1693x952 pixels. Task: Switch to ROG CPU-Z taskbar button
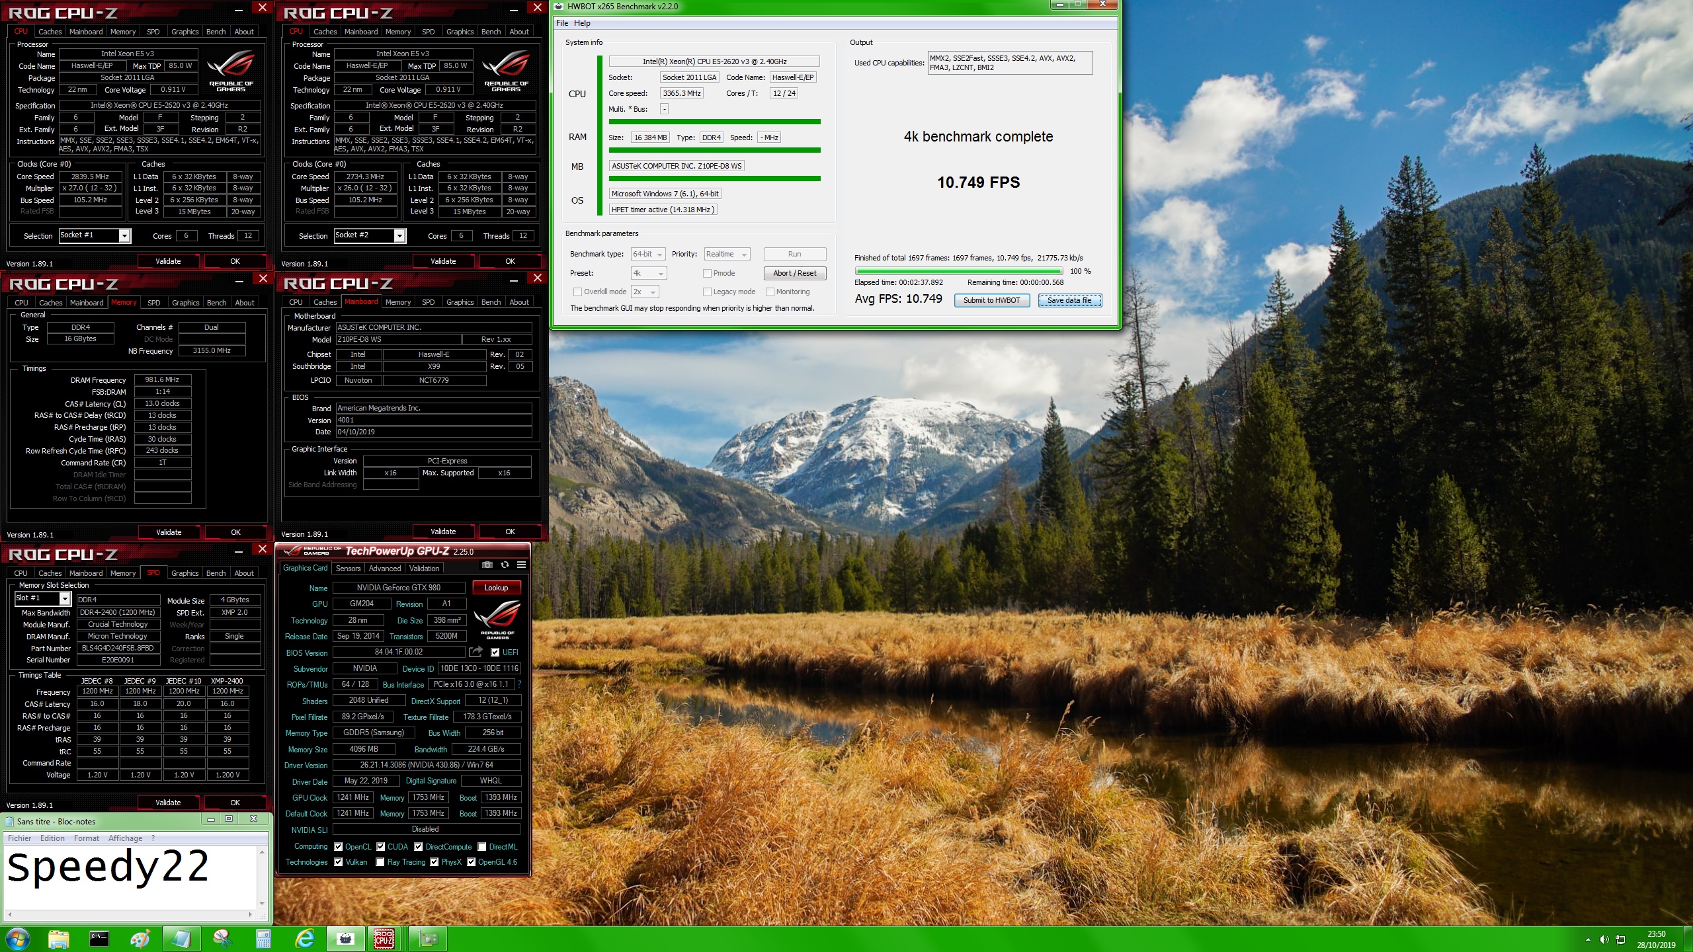coord(384,938)
